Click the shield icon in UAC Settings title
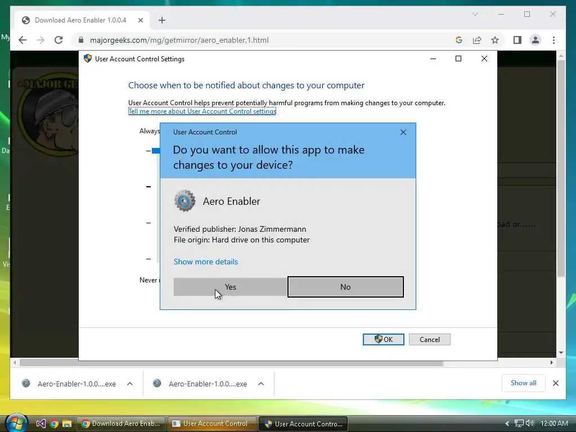Viewport: 576px width, 432px height. click(x=87, y=58)
